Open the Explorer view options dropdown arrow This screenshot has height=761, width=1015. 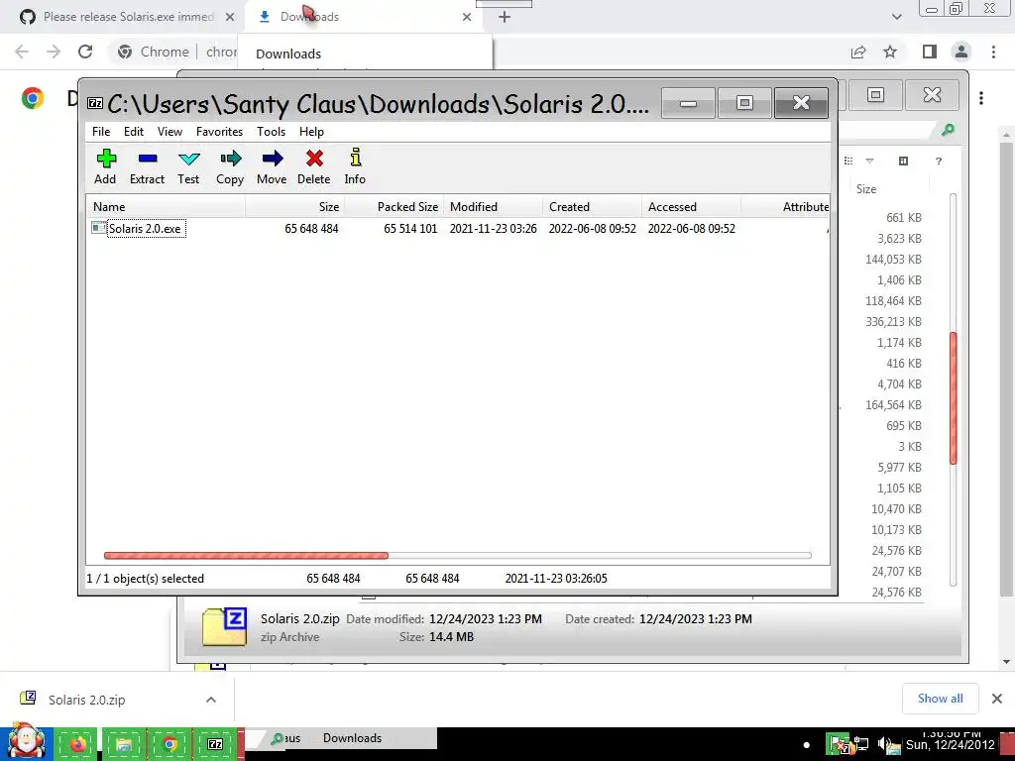(x=869, y=162)
